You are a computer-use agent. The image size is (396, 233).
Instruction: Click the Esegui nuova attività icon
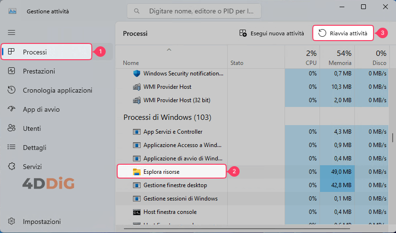coord(243,33)
